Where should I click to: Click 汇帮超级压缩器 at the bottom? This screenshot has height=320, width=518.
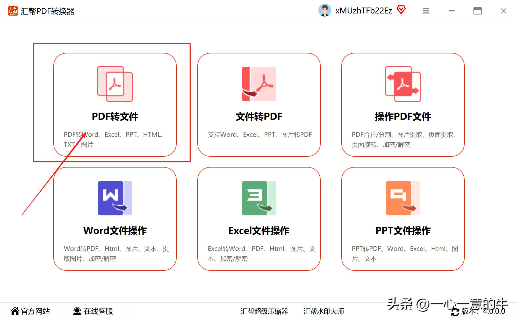pyautogui.click(x=265, y=311)
